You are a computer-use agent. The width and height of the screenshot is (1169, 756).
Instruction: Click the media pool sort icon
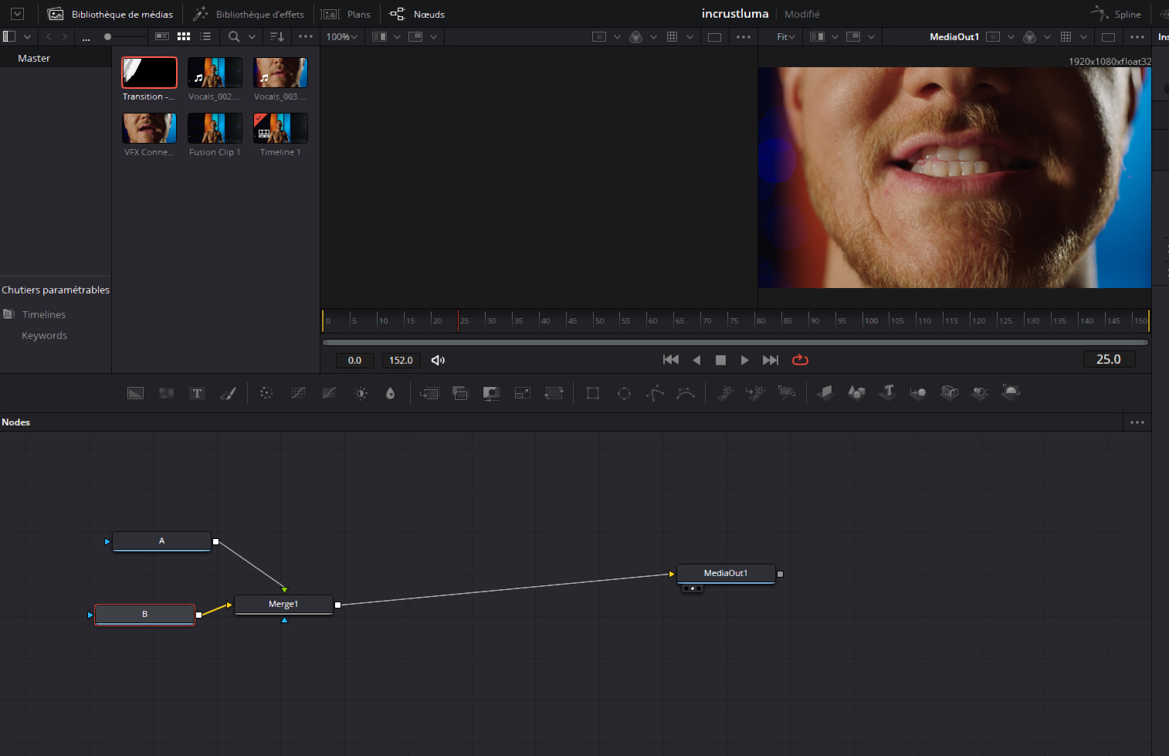click(x=277, y=36)
